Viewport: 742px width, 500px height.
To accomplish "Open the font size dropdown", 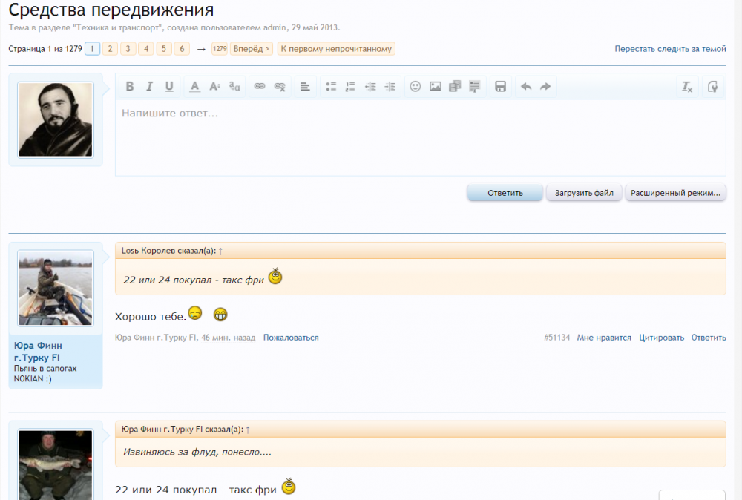I will click(214, 87).
